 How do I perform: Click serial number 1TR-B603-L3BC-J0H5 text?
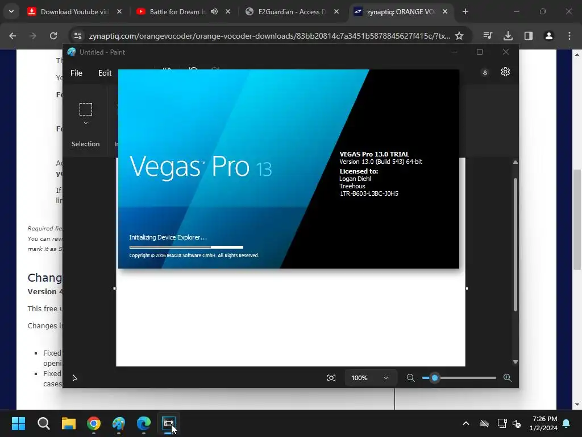pyautogui.click(x=369, y=193)
